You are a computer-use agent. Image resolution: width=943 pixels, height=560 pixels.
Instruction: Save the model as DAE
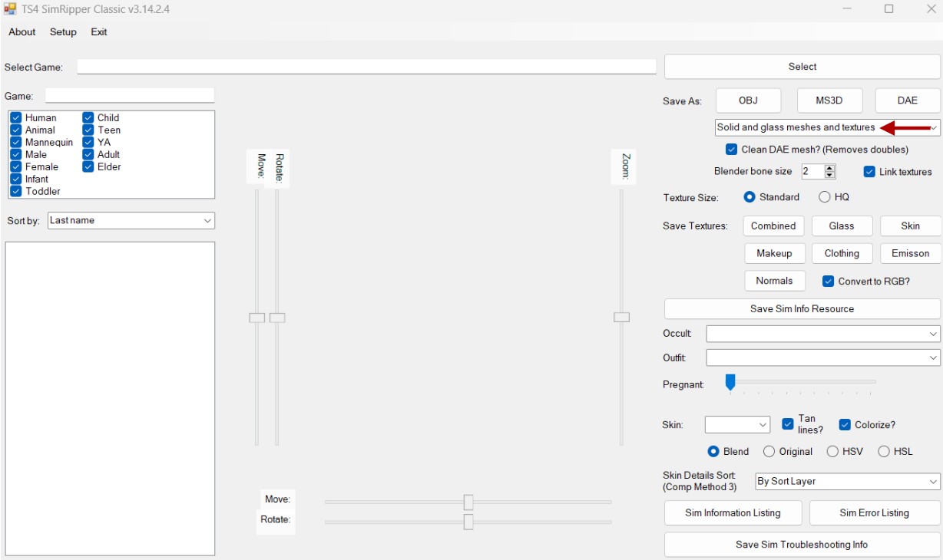pos(908,100)
